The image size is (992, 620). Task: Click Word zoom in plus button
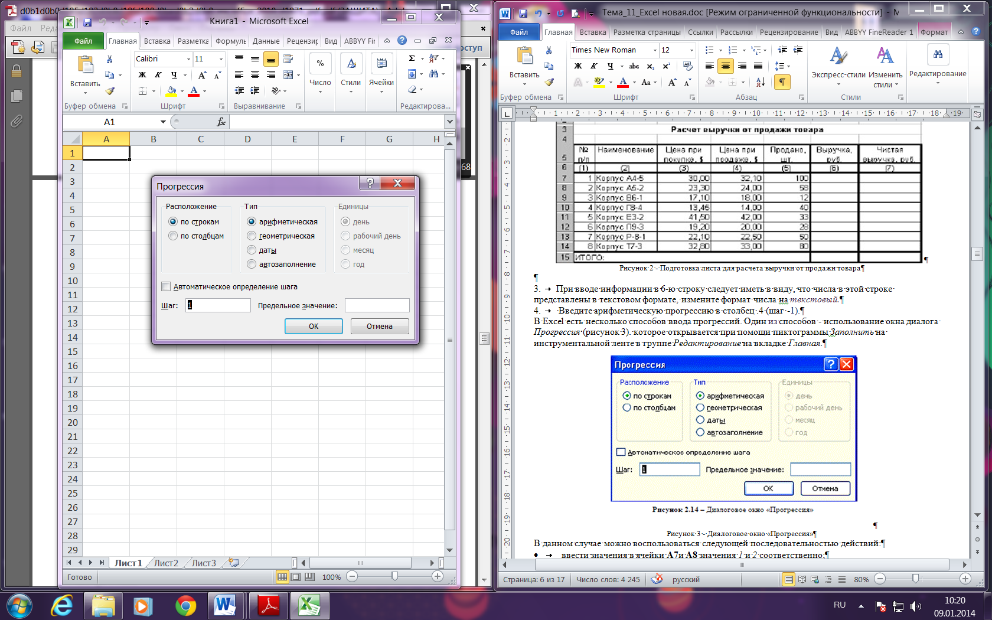pyautogui.click(x=965, y=579)
